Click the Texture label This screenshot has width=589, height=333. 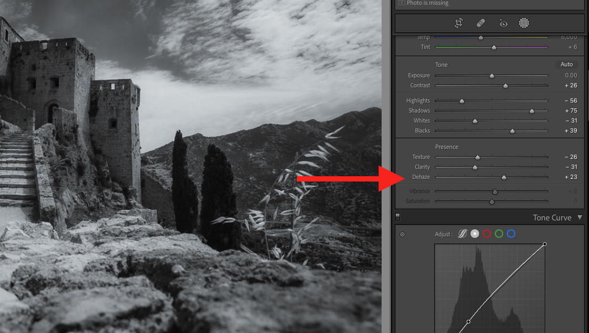(x=421, y=157)
